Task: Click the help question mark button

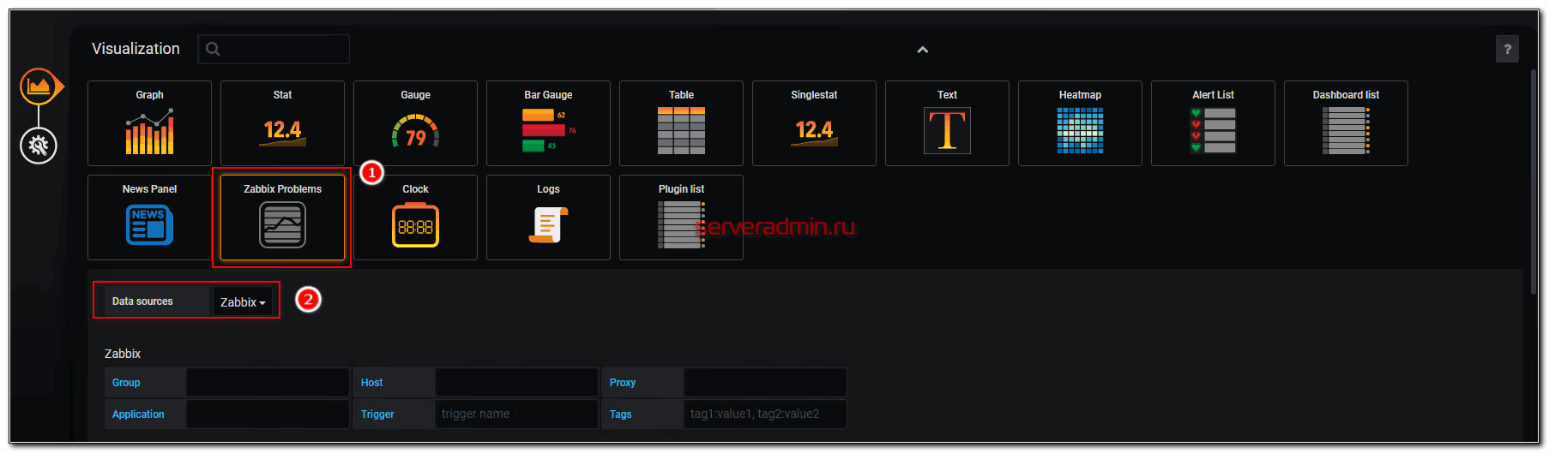Action: (x=1507, y=49)
